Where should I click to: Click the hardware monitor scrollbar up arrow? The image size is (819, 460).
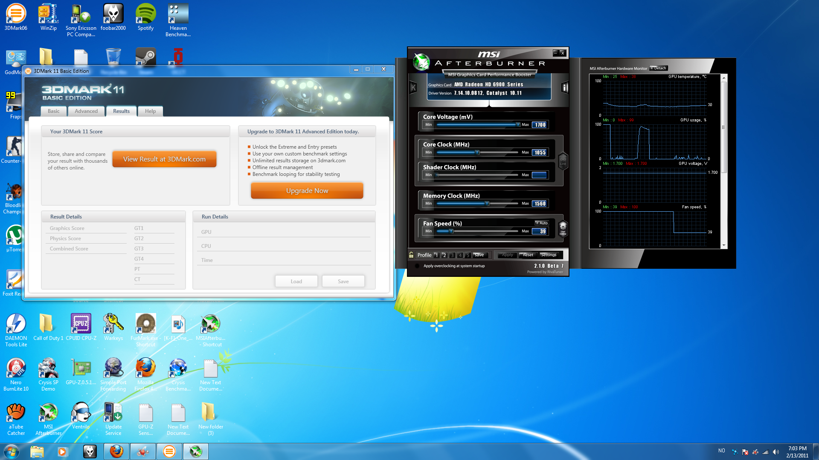coord(723,78)
